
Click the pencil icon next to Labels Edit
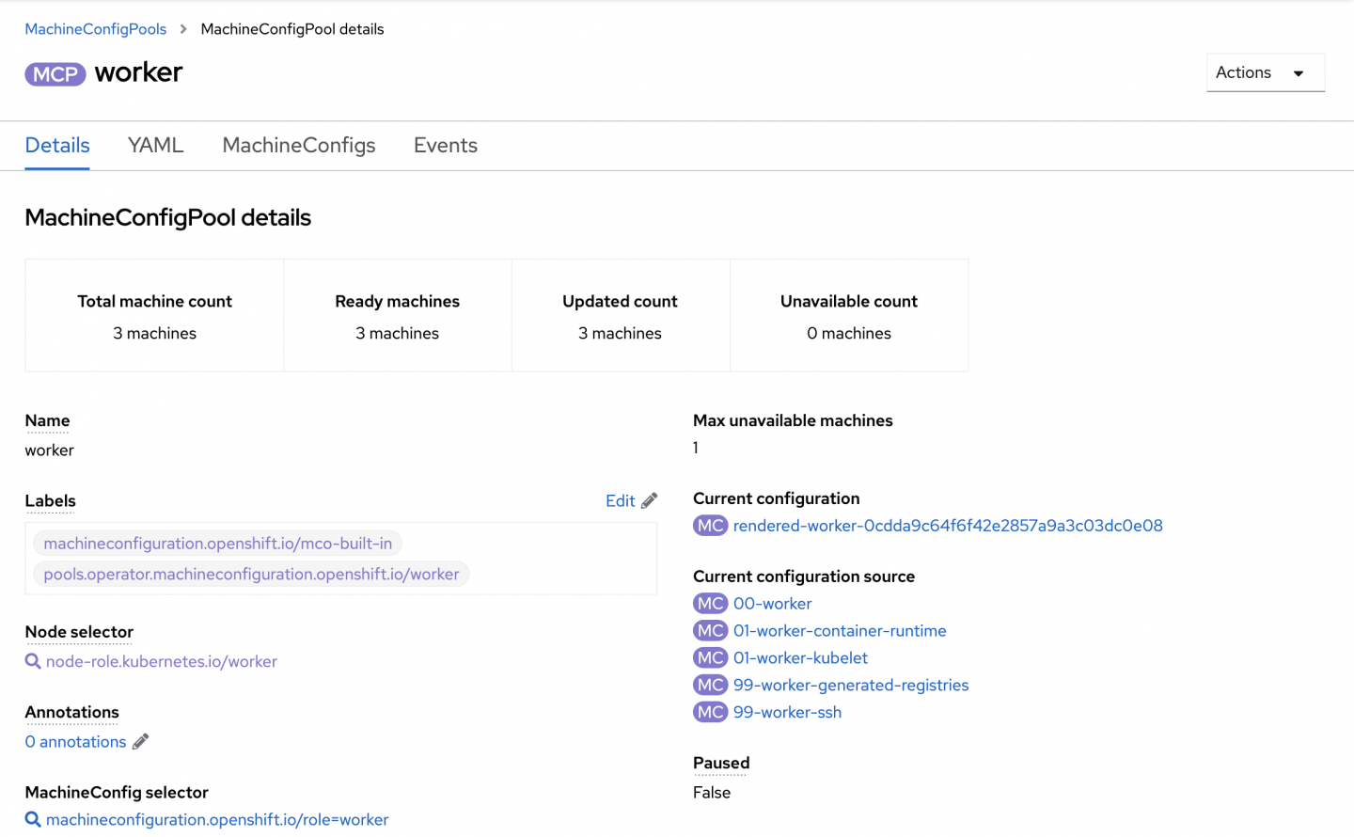click(649, 501)
